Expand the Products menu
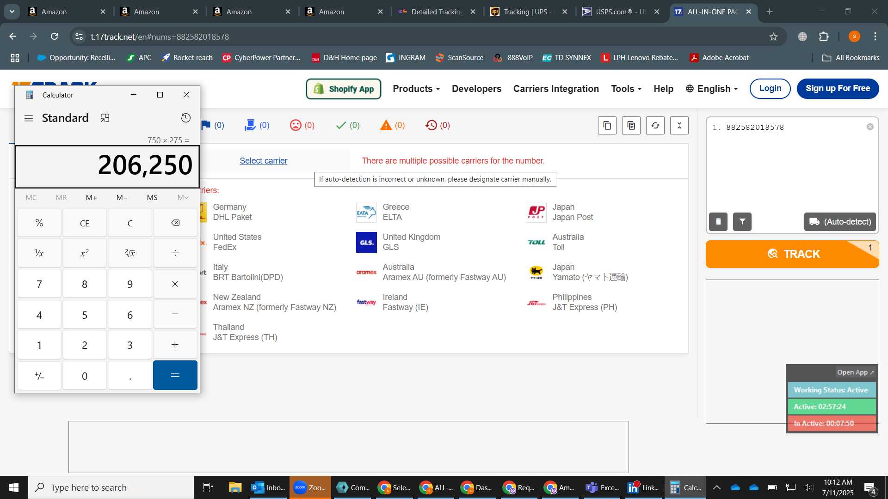Viewport: 888px width, 499px height. pyautogui.click(x=416, y=89)
